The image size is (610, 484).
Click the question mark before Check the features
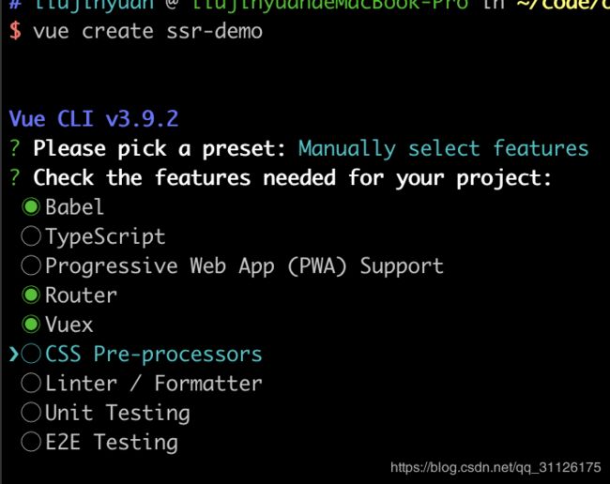(x=14, y=178)
